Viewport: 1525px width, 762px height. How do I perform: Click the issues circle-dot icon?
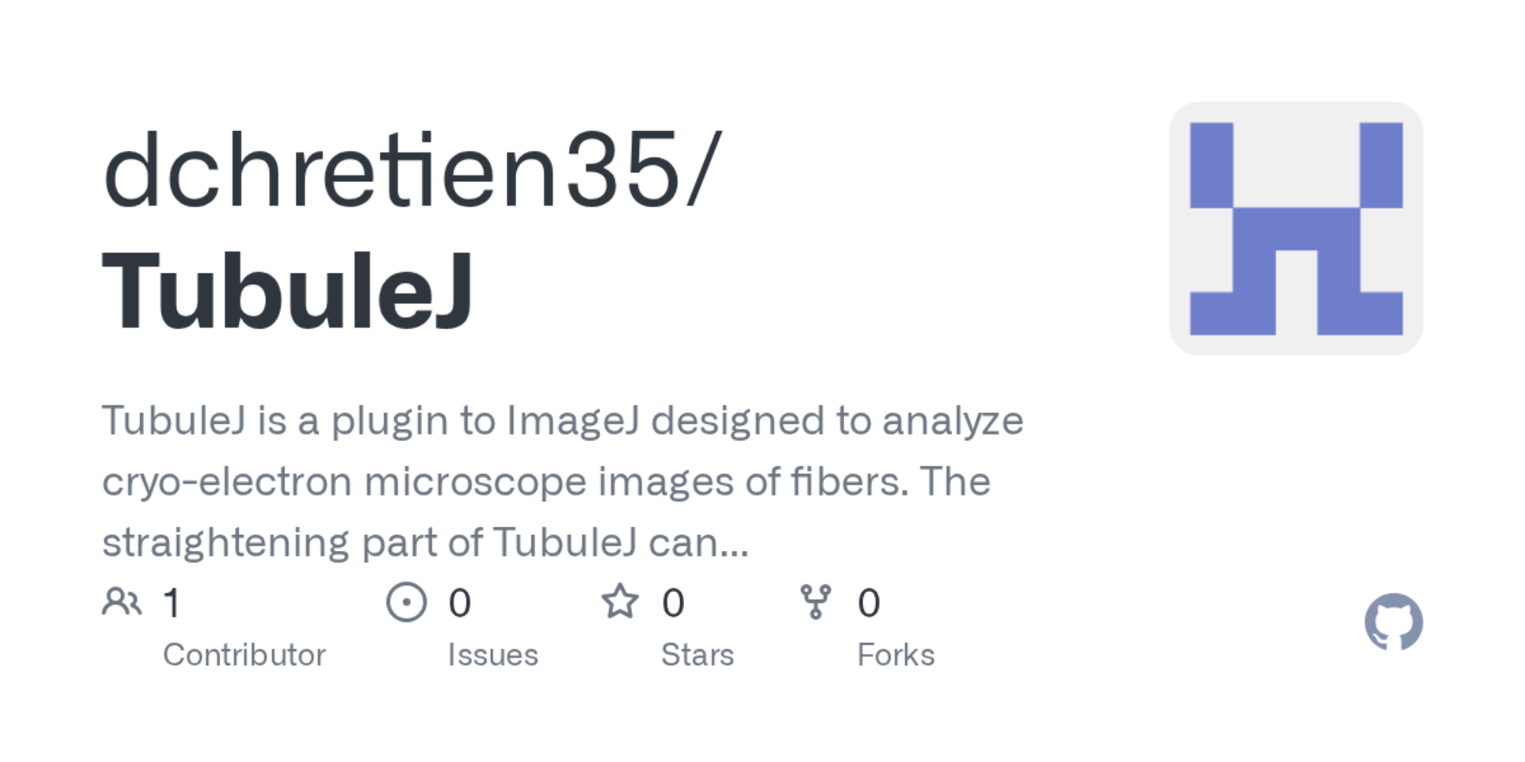406,603
